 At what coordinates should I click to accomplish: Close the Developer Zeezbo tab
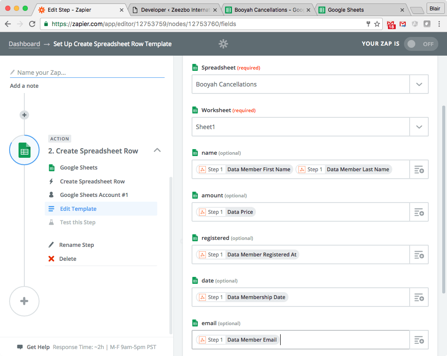point(215,10)
